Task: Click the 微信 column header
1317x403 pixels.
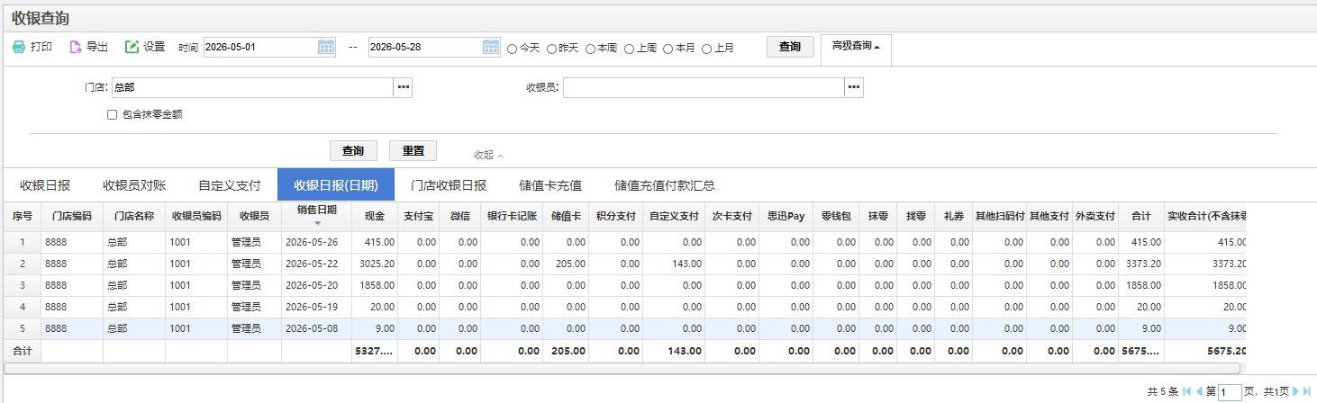Action: (x=460, y=216)
